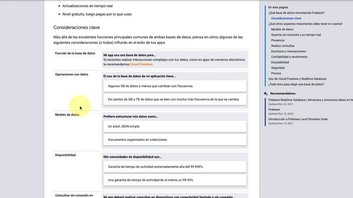353x198 pixels.
Task: Open 'Introducción a Firebase Local Emulator Suite'
Action: pyautogui.click(x=298, y=119)
